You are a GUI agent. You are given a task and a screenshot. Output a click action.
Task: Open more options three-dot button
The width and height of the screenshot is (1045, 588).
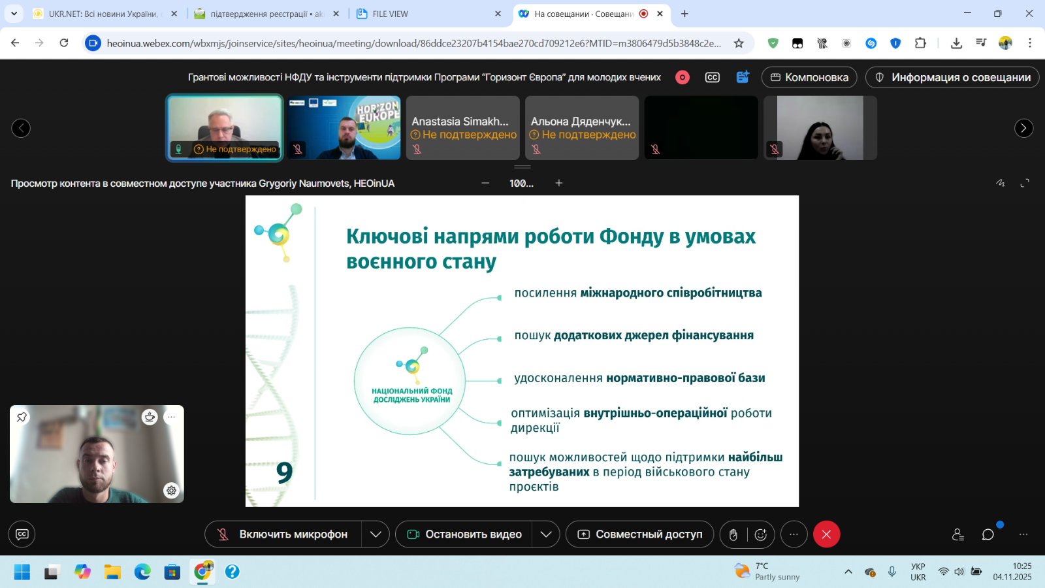794,534
